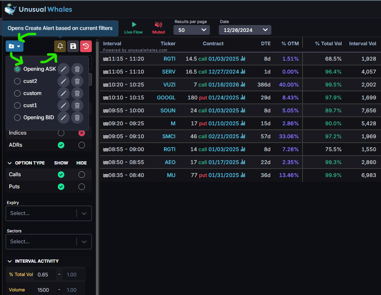Click the Live Flow play icon
Screen dimensions: 381x295
pyautogui.click(x=133, y=25)
